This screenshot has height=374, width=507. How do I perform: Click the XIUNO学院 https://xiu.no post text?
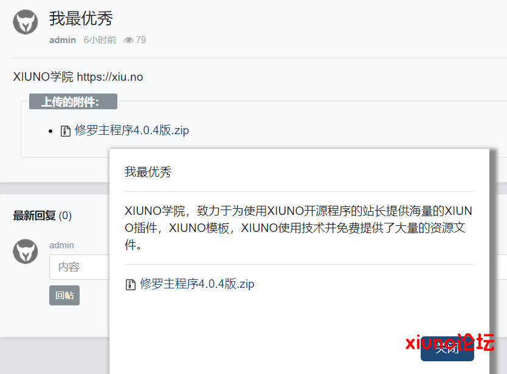pyautogui.click(x=78, y=77)
